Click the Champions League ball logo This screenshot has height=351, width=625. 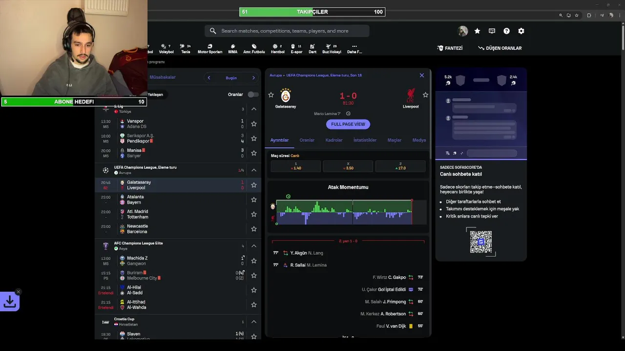(x=105, y=170)
